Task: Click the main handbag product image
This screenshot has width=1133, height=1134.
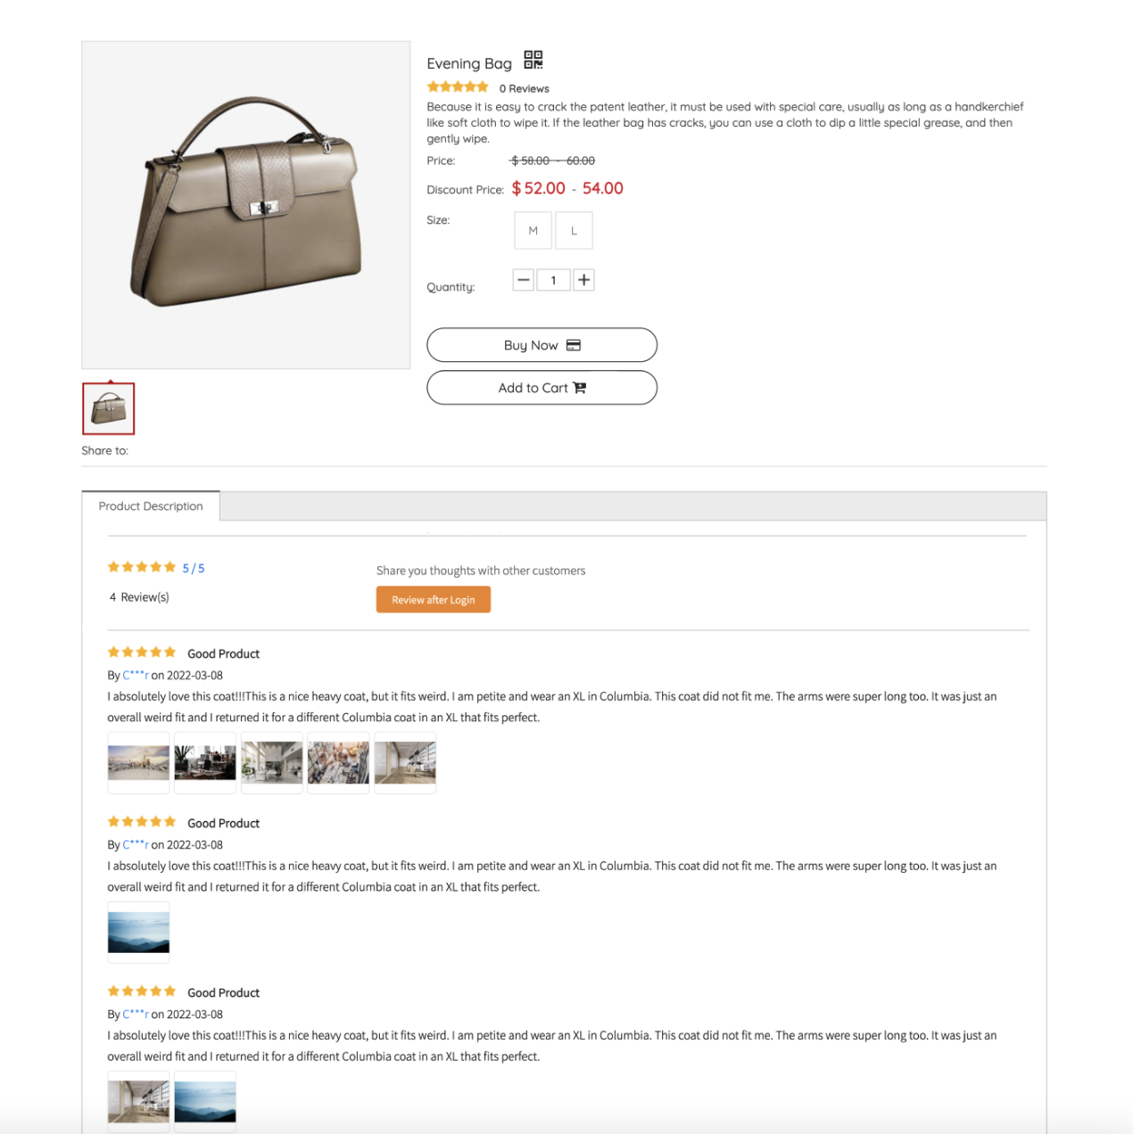Action: pos(246,205)
